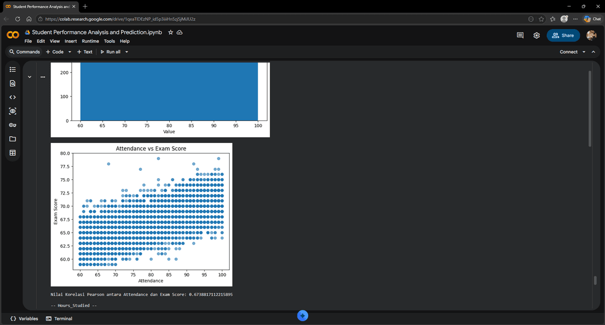This screenshot has width=605, height=325.
Task: Open browser favorites list icon
Action: pos(552,19)
